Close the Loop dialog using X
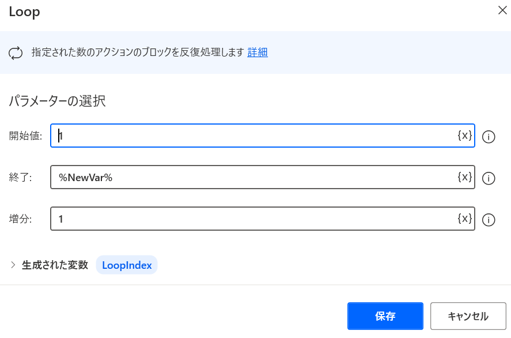 click(503, 10)
